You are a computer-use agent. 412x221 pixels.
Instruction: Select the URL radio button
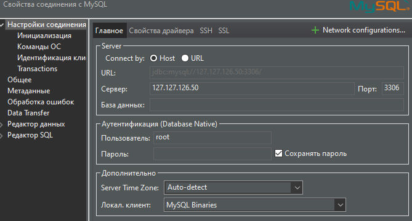tap(185, 58)
